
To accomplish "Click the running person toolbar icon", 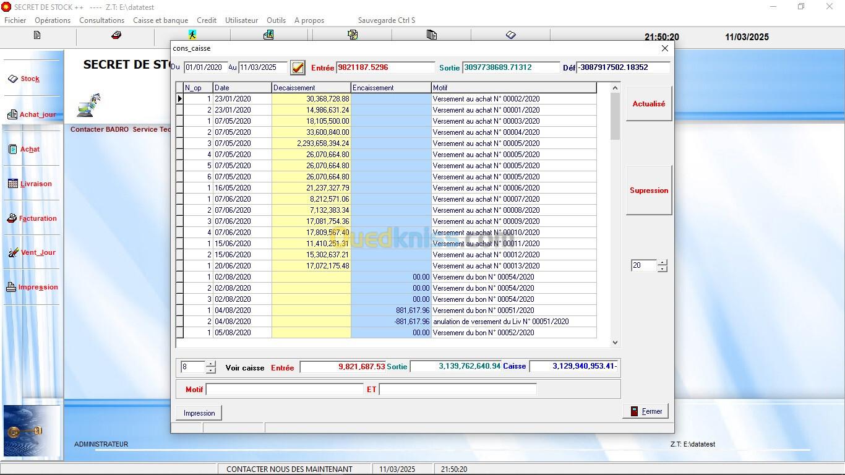I will tap(192, 35).
